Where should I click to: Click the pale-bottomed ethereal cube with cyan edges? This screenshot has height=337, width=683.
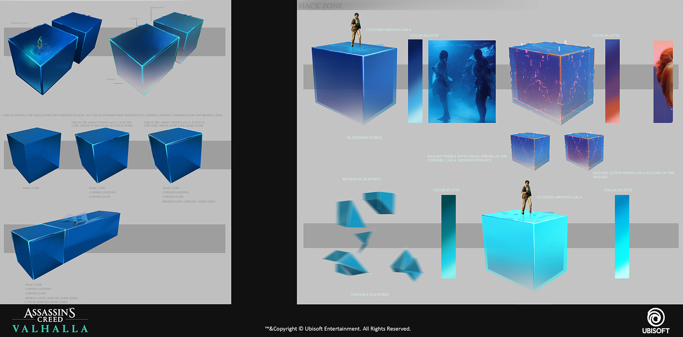(x=144, y=59)
